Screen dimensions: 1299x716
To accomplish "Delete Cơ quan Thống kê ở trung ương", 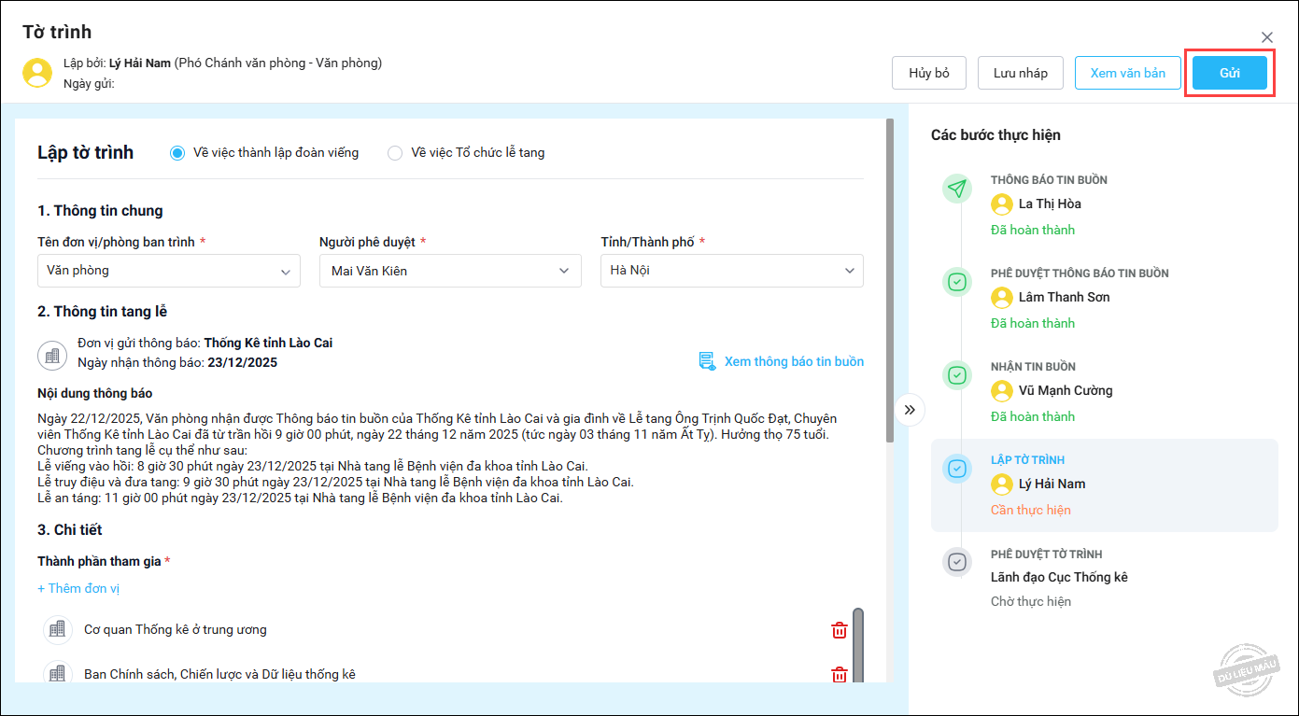I will tap(839, 630).
